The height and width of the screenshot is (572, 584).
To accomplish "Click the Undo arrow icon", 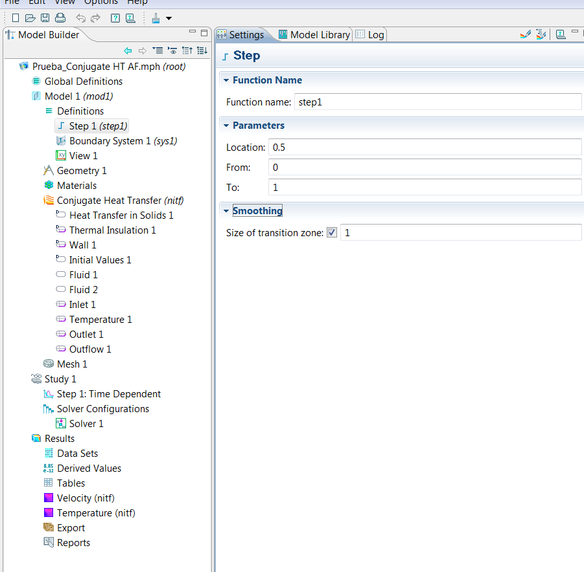I will click(80, 18).
